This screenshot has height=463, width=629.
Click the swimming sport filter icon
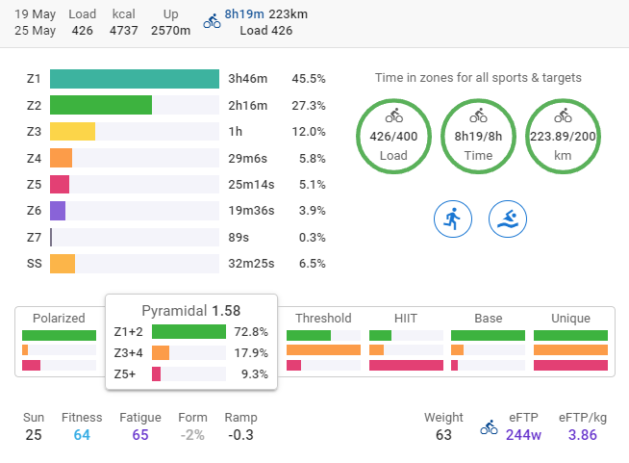[507, 219]
